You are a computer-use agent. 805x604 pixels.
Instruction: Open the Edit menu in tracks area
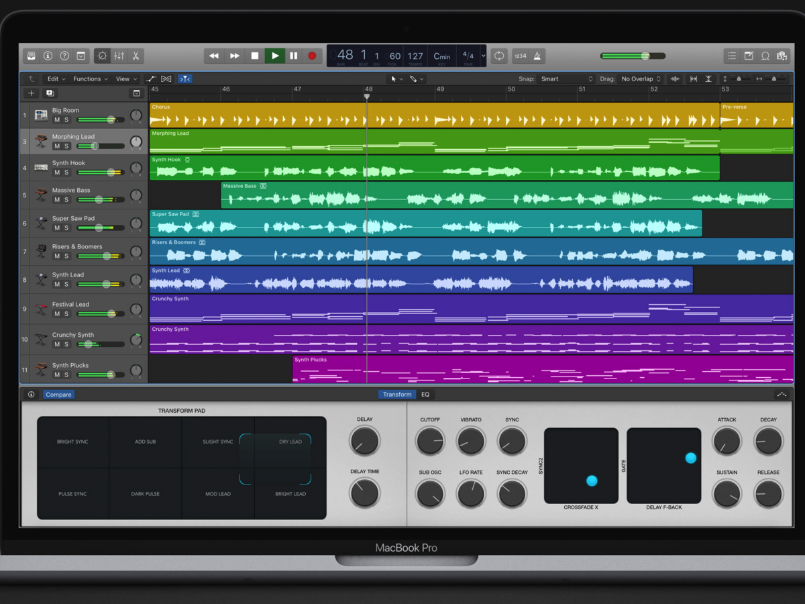[56, 79]
